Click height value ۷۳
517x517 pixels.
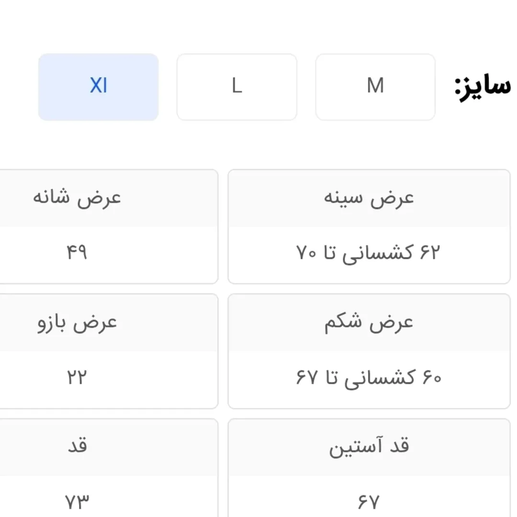coord(77,502)
